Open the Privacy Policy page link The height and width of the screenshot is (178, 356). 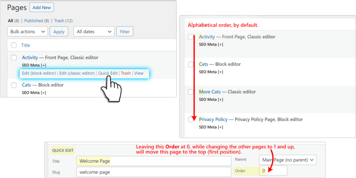point(213,119)
